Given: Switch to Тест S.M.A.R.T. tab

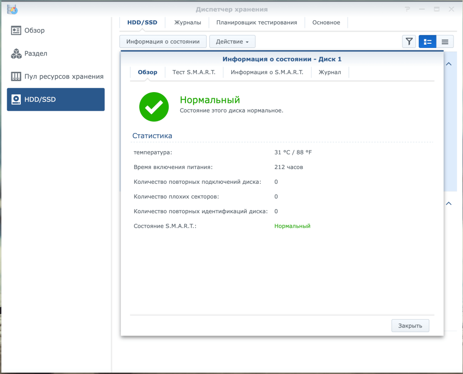Looking at the screenshot, I should coord(194,72).
